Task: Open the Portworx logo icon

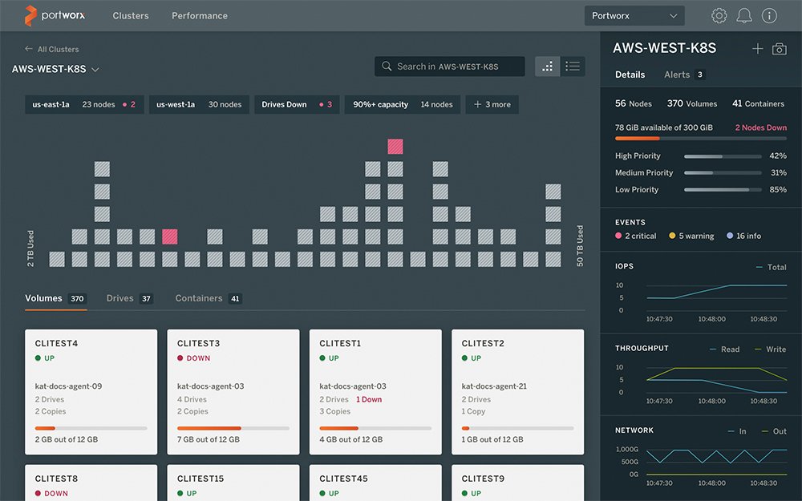Action: (x=32, y=15)
